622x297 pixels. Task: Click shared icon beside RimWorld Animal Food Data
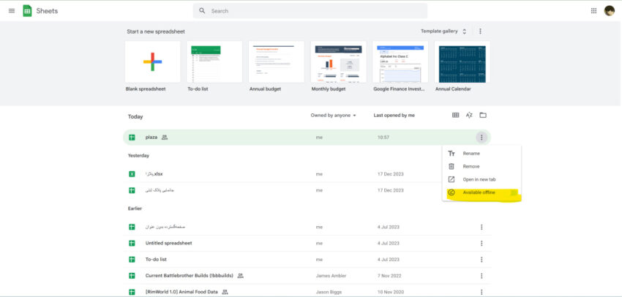(x=225, y=292)
